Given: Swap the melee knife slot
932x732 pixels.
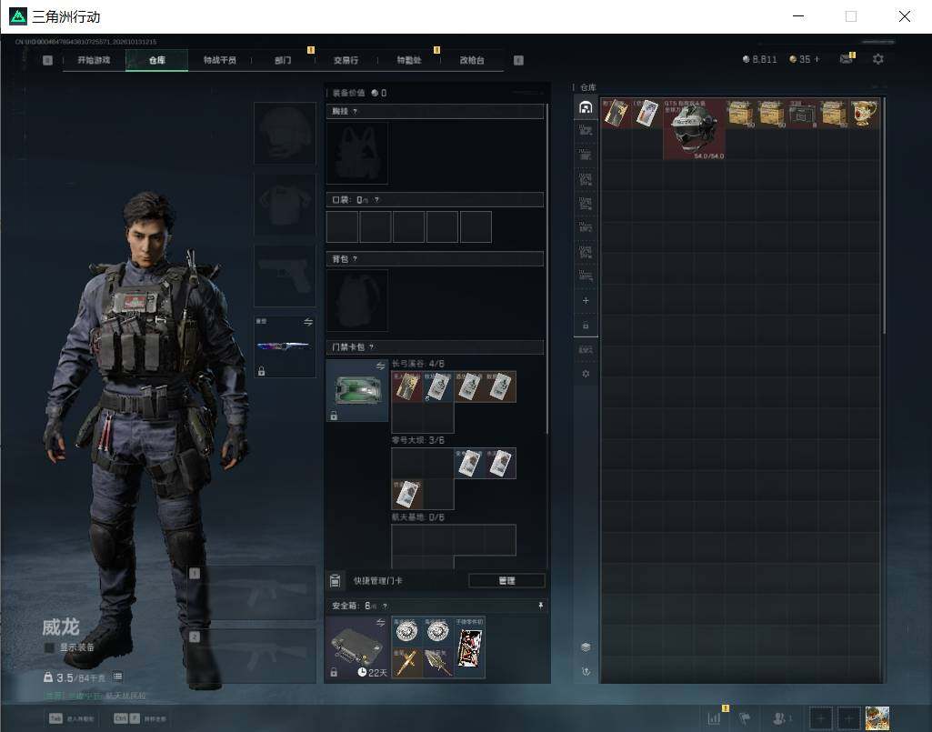Looking at the screenshot, I should tap(308, 322).
